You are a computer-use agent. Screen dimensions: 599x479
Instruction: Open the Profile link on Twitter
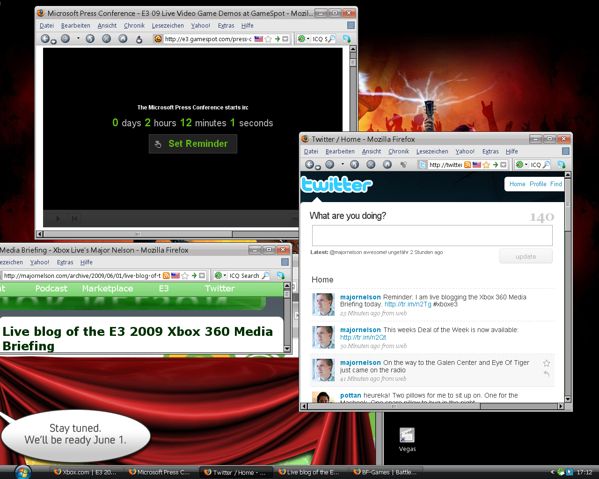[x=538, y=184]
